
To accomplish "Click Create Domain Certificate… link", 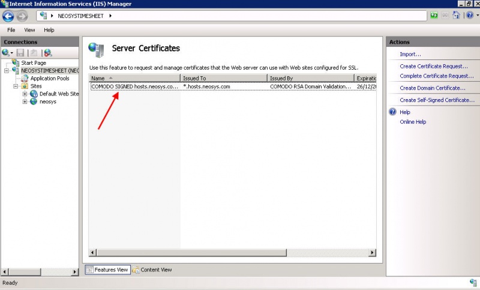I will pyautogui.click(x=433, y=88).
